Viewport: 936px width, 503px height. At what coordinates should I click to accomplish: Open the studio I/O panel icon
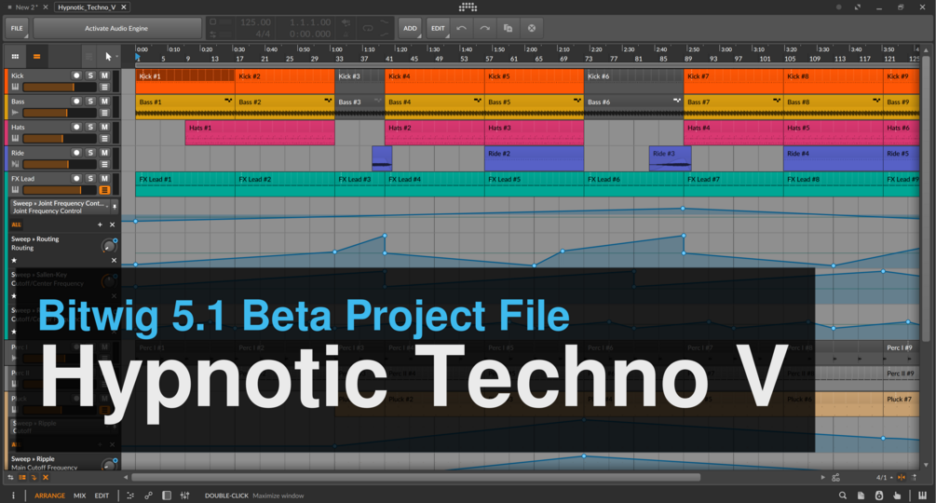[878, 496]
